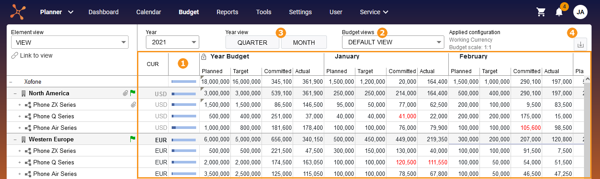This screenshot has height=179, width=600.
Task: Open the shopping cart icon
Action: click(541, 12)
